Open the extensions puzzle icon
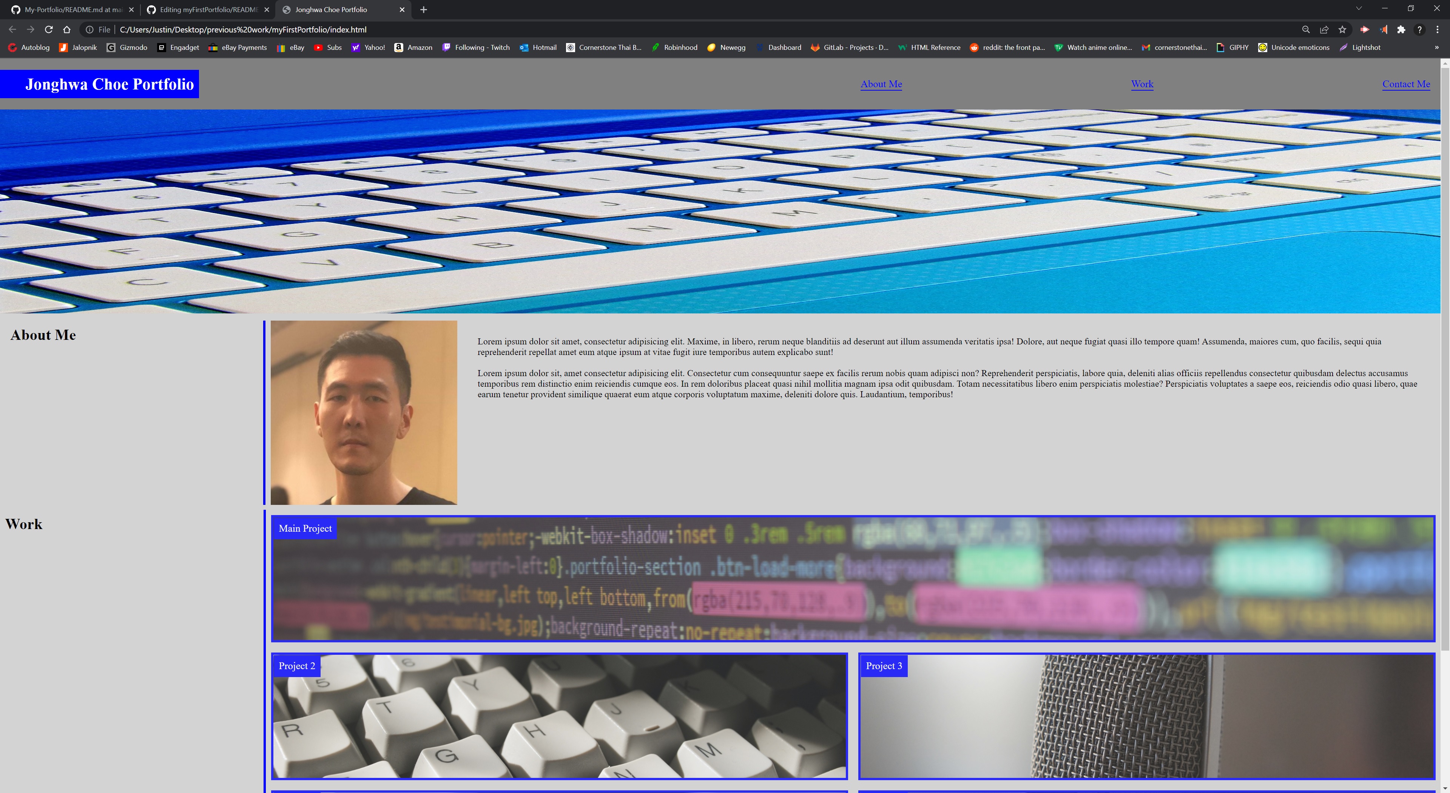The width and height of the screenshot is (1450, 793). [1401, 29]
